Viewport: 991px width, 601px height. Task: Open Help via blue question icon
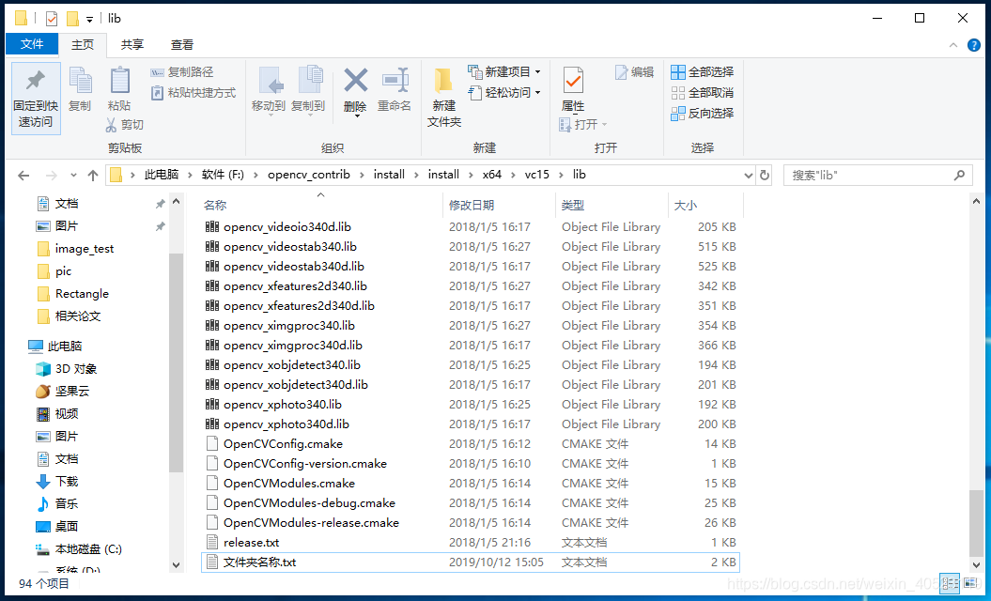(974, 45)
